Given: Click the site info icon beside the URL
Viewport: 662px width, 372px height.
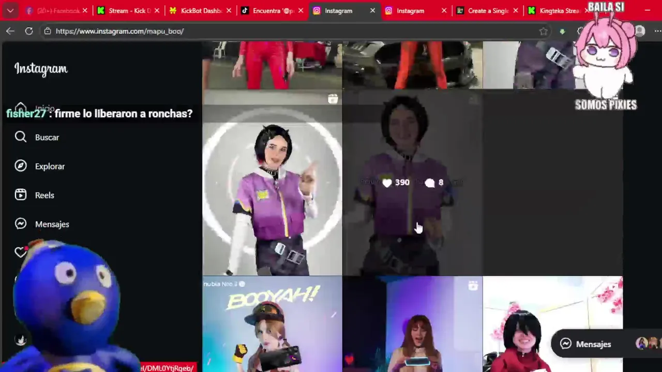Looking at the screenshot, I should (47, 31).
